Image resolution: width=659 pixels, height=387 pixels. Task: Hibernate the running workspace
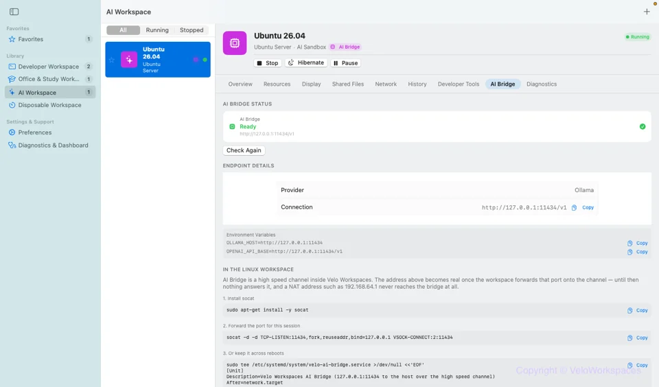point(306,62)
